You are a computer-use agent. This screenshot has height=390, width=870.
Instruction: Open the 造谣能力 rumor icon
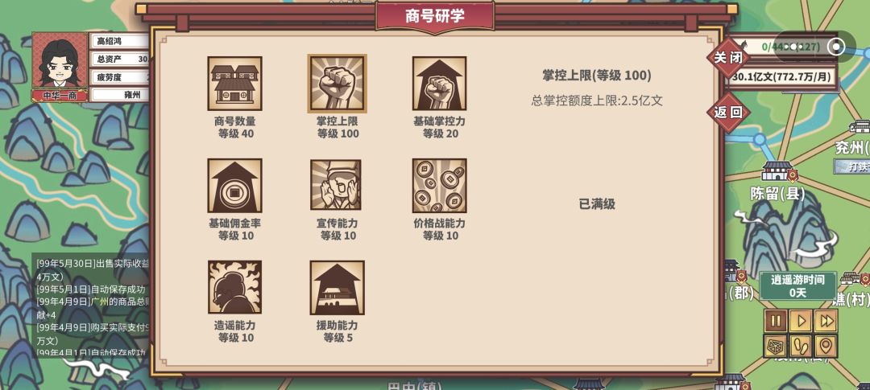coord(234,288)
